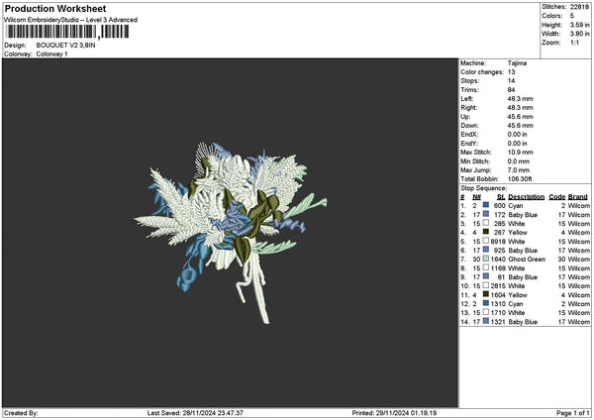Click the EndX value 0.00 in
The image size is (594, 420).
(517, 134)
